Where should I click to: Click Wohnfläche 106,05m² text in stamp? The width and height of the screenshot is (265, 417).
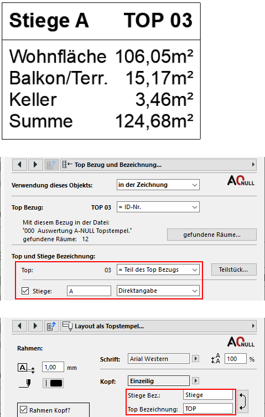click(101, 57)
